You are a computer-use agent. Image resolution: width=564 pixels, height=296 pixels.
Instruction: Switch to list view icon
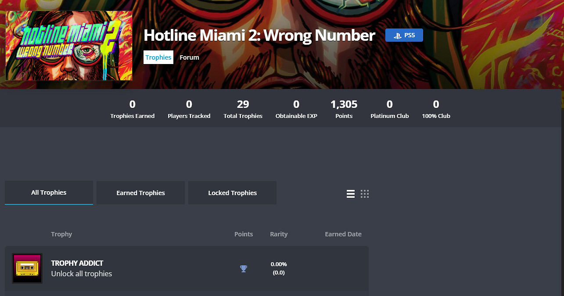tap(351, 194)
